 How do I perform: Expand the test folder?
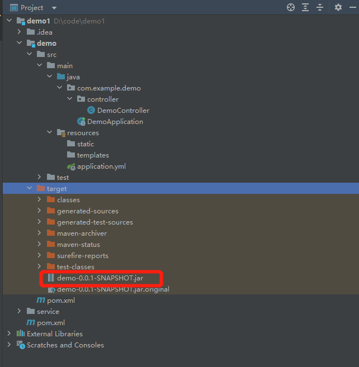click(39, 177)
